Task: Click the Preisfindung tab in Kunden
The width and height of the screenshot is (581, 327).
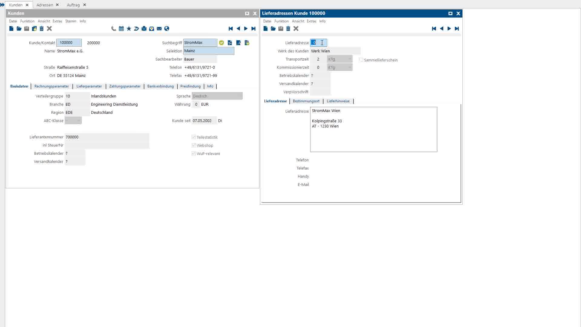Action: pos(190,86)
